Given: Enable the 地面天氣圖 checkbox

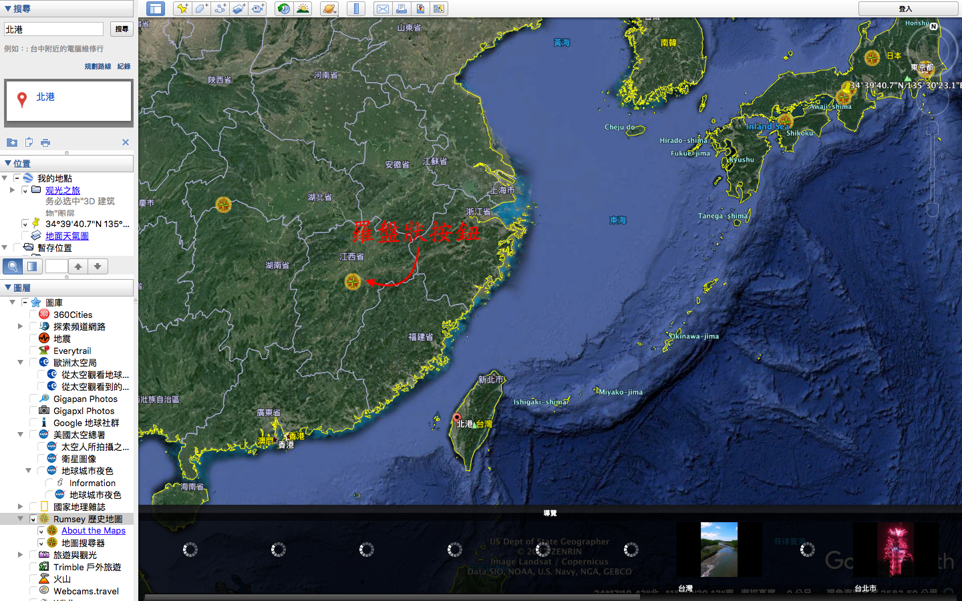Looking at the screenshot, I should pos(25,236).
